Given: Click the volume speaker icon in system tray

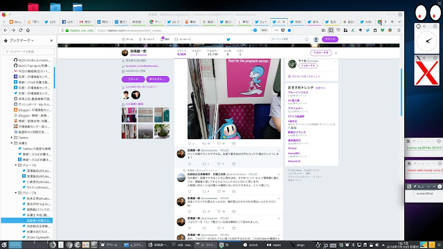Looking at the screenshot, I should coord(377,245).
